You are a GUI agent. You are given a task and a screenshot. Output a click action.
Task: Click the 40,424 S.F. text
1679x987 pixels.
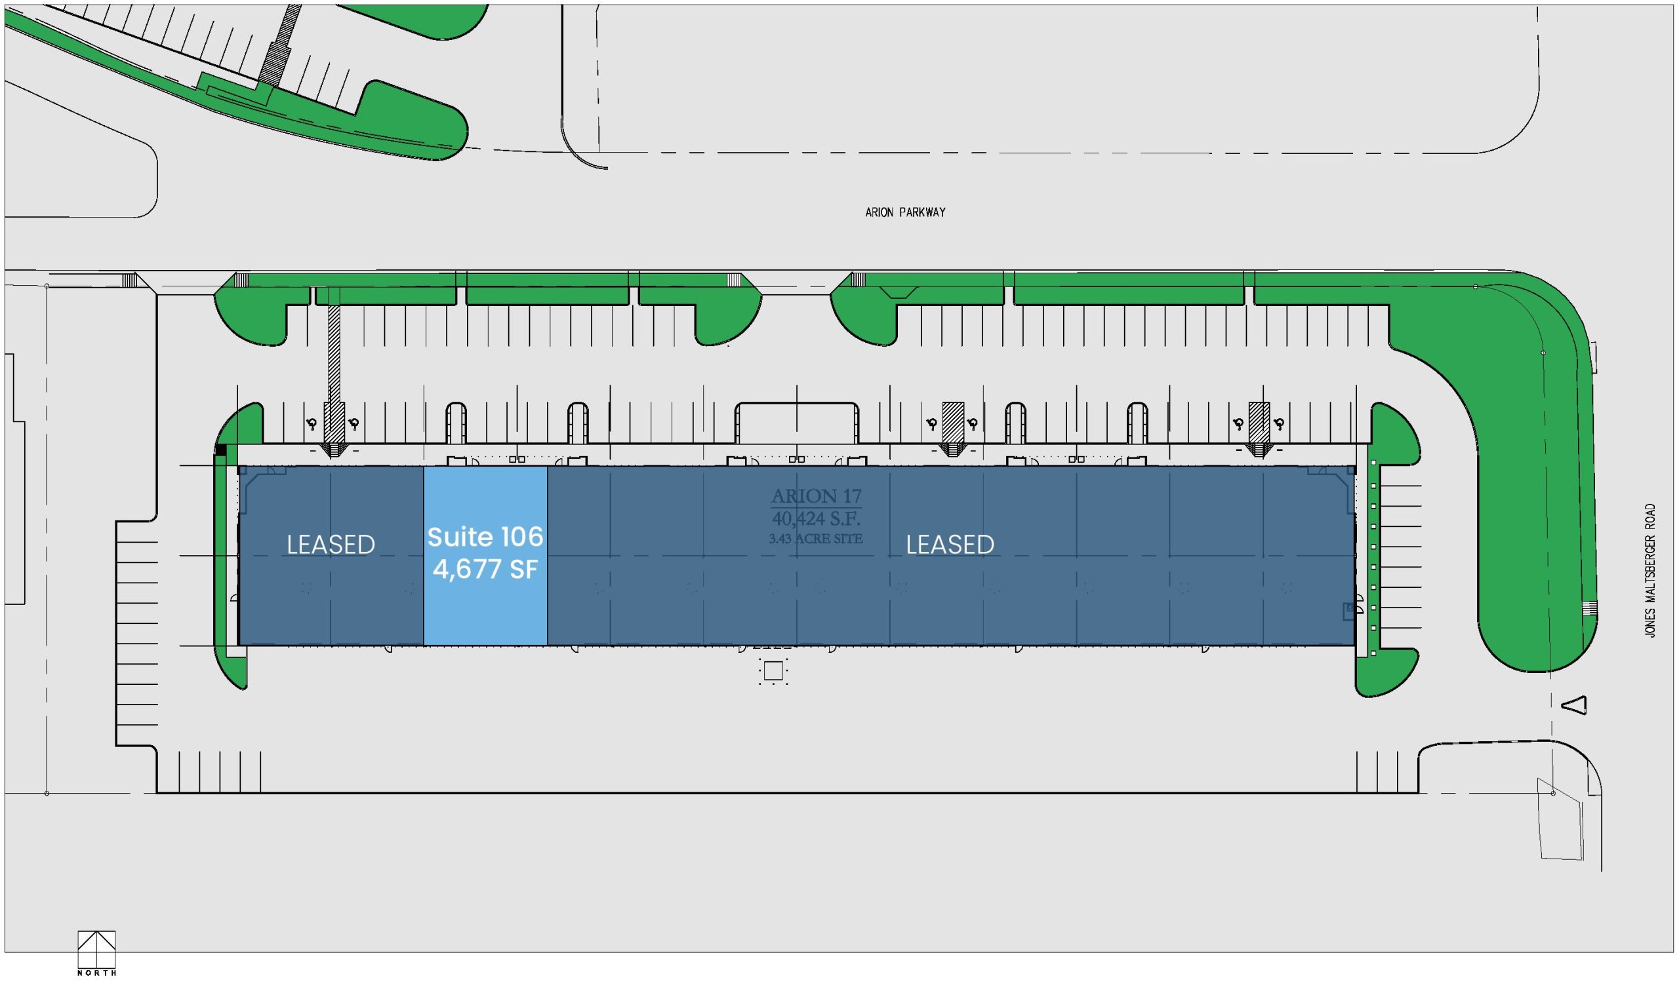pyautogui.click(x=816, y=518)
